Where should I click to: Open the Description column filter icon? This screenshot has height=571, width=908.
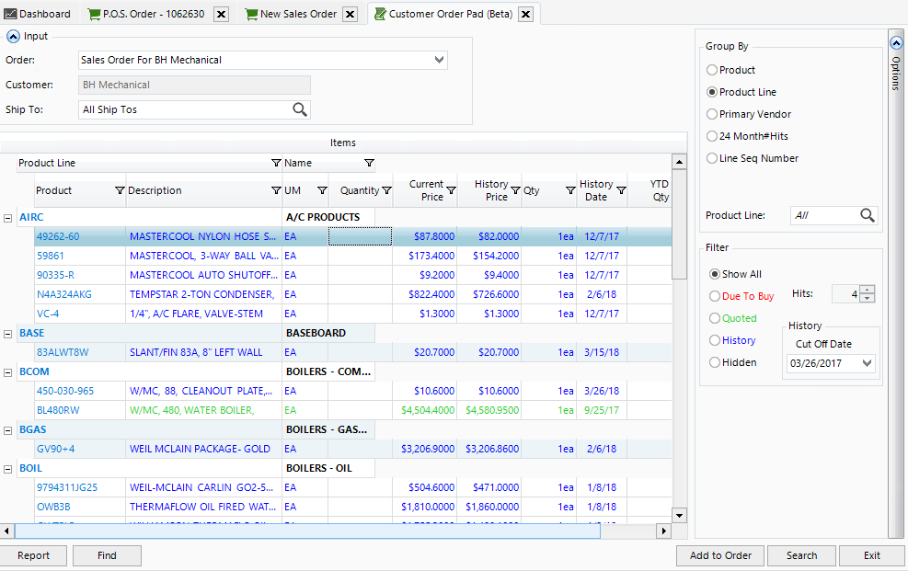pos(276,190)
